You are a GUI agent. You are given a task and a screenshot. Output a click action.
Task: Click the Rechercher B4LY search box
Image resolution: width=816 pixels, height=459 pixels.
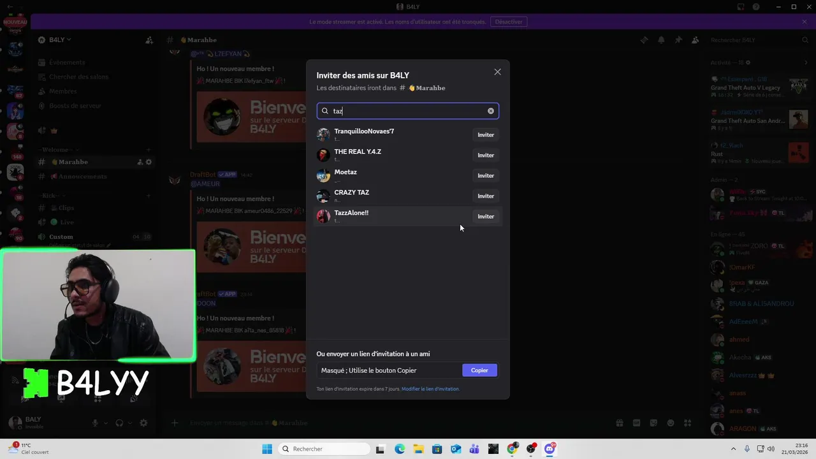click(759, 40)
